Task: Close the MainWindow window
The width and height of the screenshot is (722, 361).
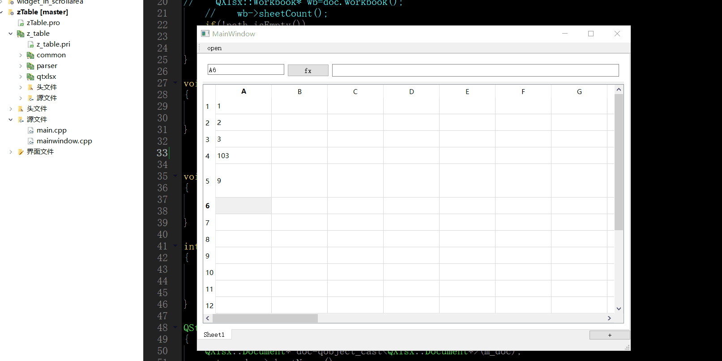Action: [617, 34]
